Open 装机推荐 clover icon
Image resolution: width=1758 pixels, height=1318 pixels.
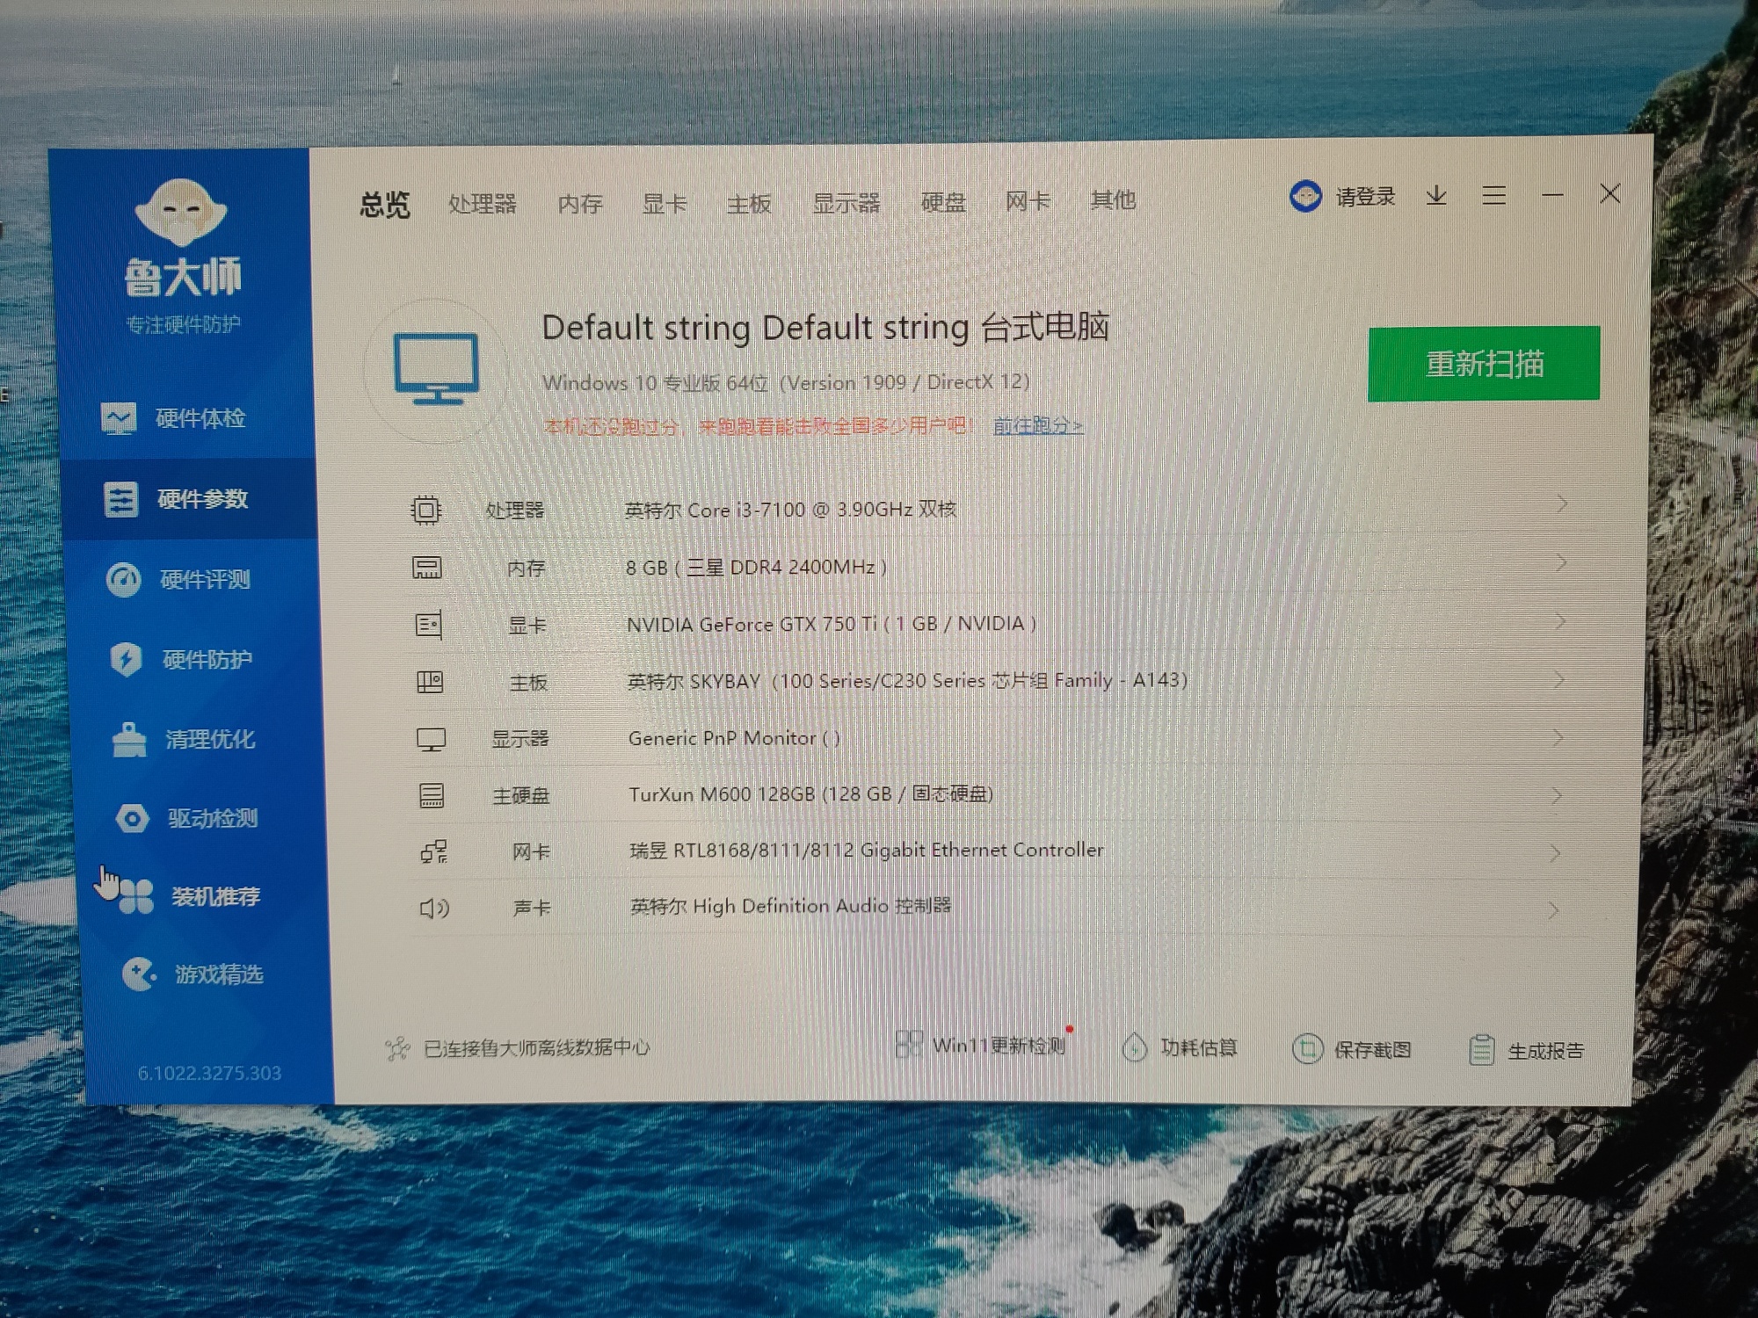(x=135, y=897)
